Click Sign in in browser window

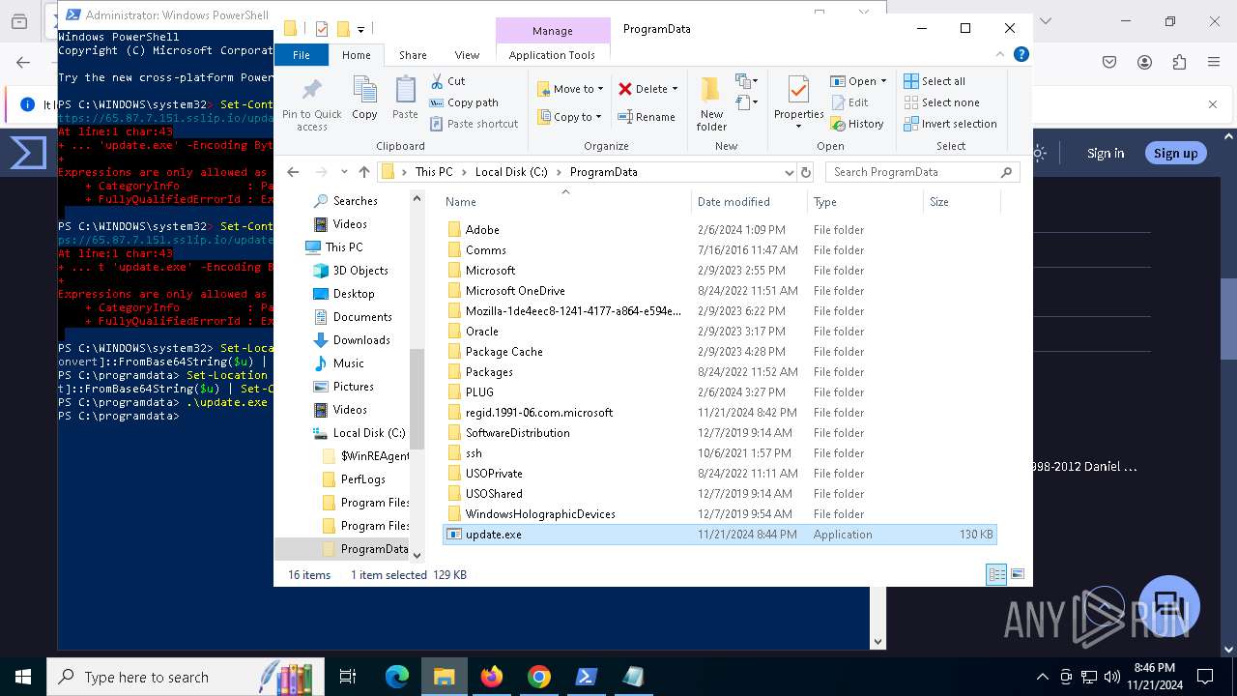click(x=1106, y=153)
